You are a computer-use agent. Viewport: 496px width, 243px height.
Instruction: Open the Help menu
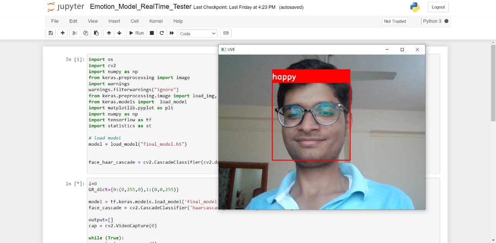[x=178, y=21]
